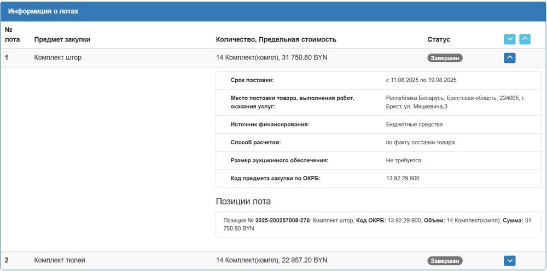Click the ОКРБ code 13.92.29.900 value row
The width and height of the screenshot is (547, 271).
point(403,179)
